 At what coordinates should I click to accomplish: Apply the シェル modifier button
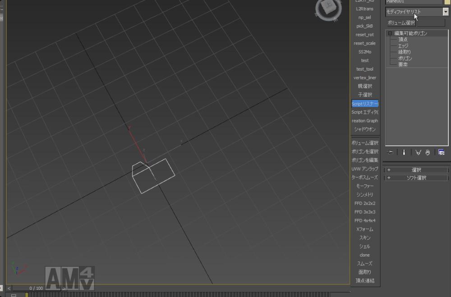[365, 247]
